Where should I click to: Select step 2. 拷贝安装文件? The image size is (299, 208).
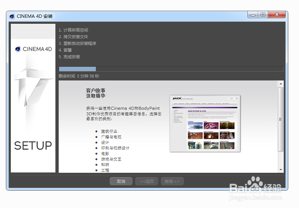74,37
